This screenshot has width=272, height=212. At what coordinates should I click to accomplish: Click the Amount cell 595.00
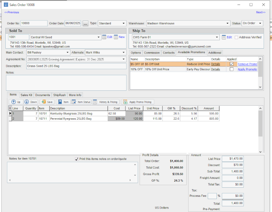click(209, 114)
